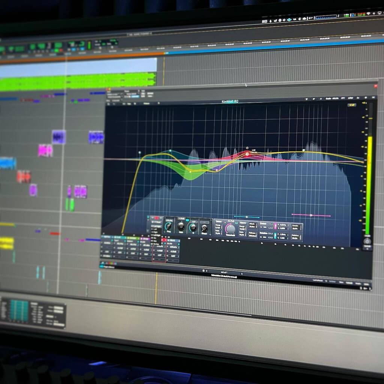
Task: Click the previous preset arrow in plugin footer
Action: point(207,271)
